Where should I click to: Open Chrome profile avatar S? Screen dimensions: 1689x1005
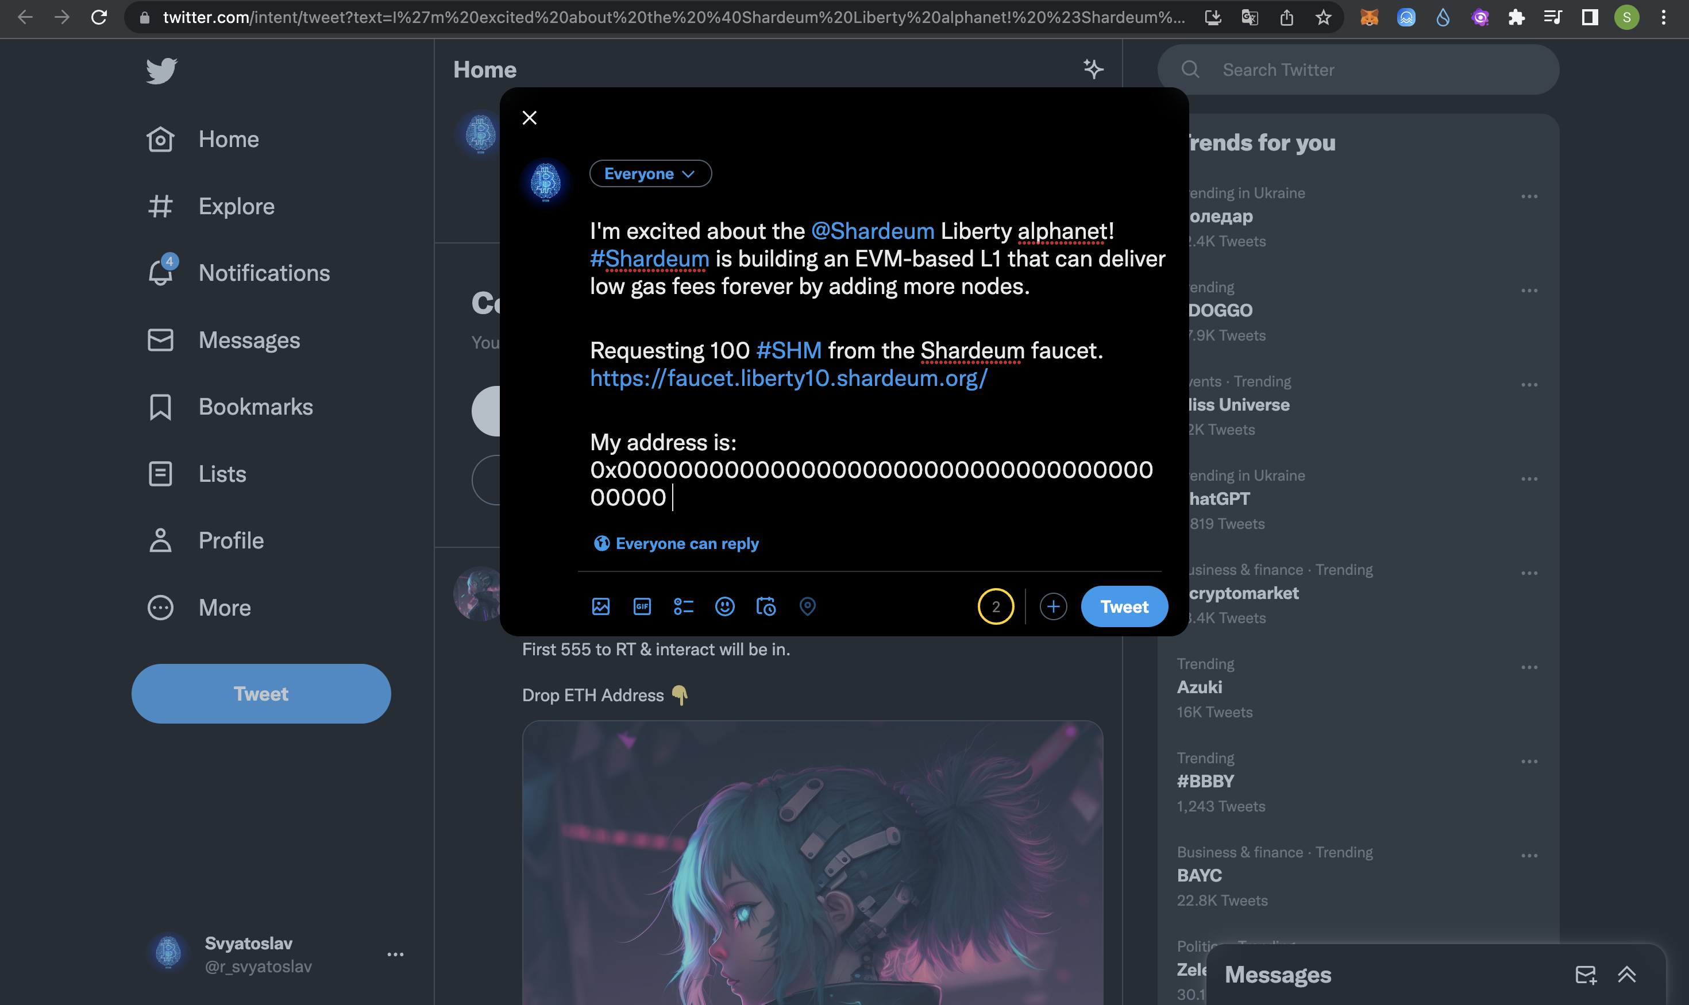pos(1627,18)
